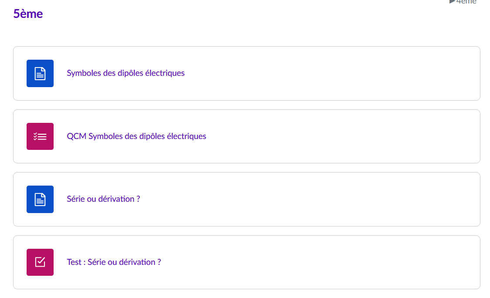Open the Série ou dérivation ? page link
This screenshot has width=490, height=298.
103,199
